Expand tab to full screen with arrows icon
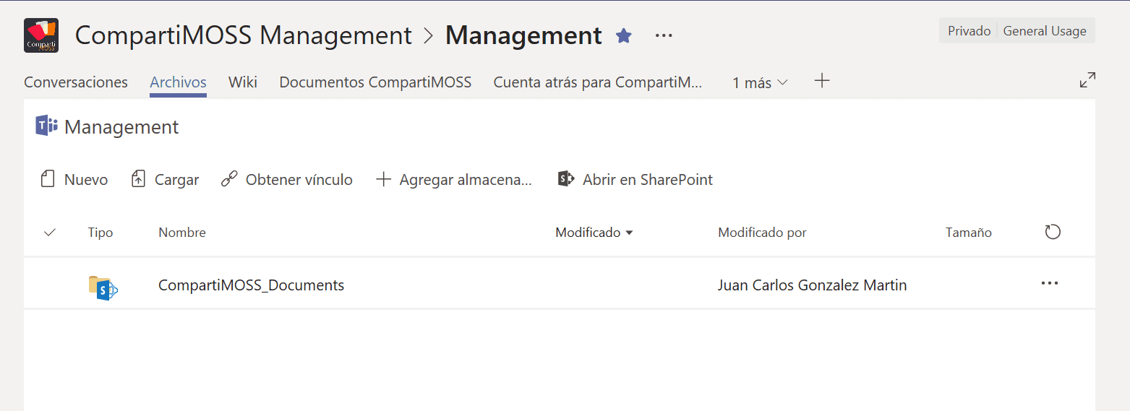Screen dimensions: 1130x411 [x=1087, y=80]
